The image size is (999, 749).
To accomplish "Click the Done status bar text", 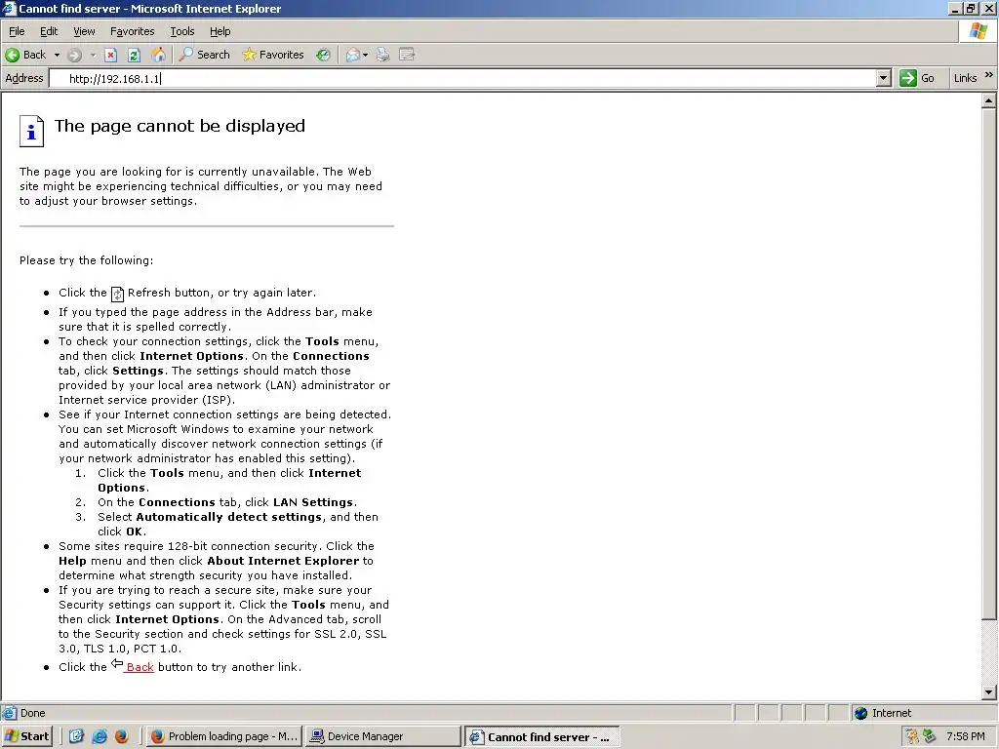I will pyautogui.click(x=32, y=713).
